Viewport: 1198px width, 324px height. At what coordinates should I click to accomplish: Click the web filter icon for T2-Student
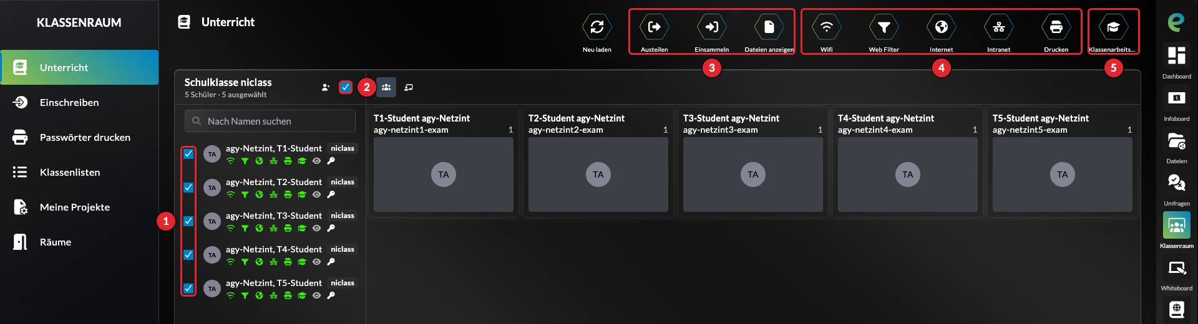pyautogui.click(x=245, y=194)
